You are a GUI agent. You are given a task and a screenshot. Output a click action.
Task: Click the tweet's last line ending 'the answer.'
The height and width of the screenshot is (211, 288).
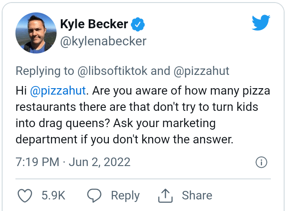tap(124, 140)
